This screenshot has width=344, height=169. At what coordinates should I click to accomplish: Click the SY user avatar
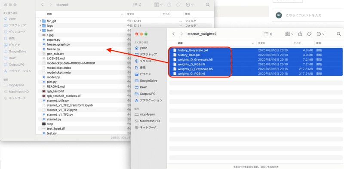pos(279,15)
